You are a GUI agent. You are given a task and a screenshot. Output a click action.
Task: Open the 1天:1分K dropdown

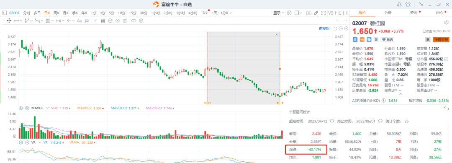click(222, 13)
